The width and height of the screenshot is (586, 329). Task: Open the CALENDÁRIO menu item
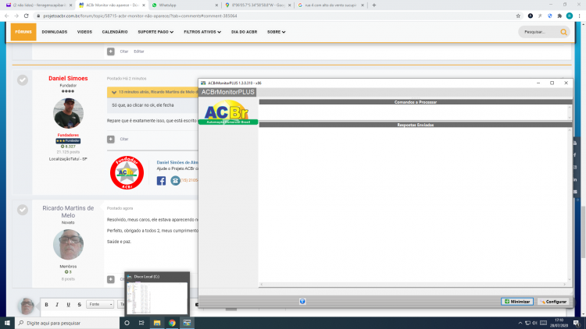click(x=115, y=32)
